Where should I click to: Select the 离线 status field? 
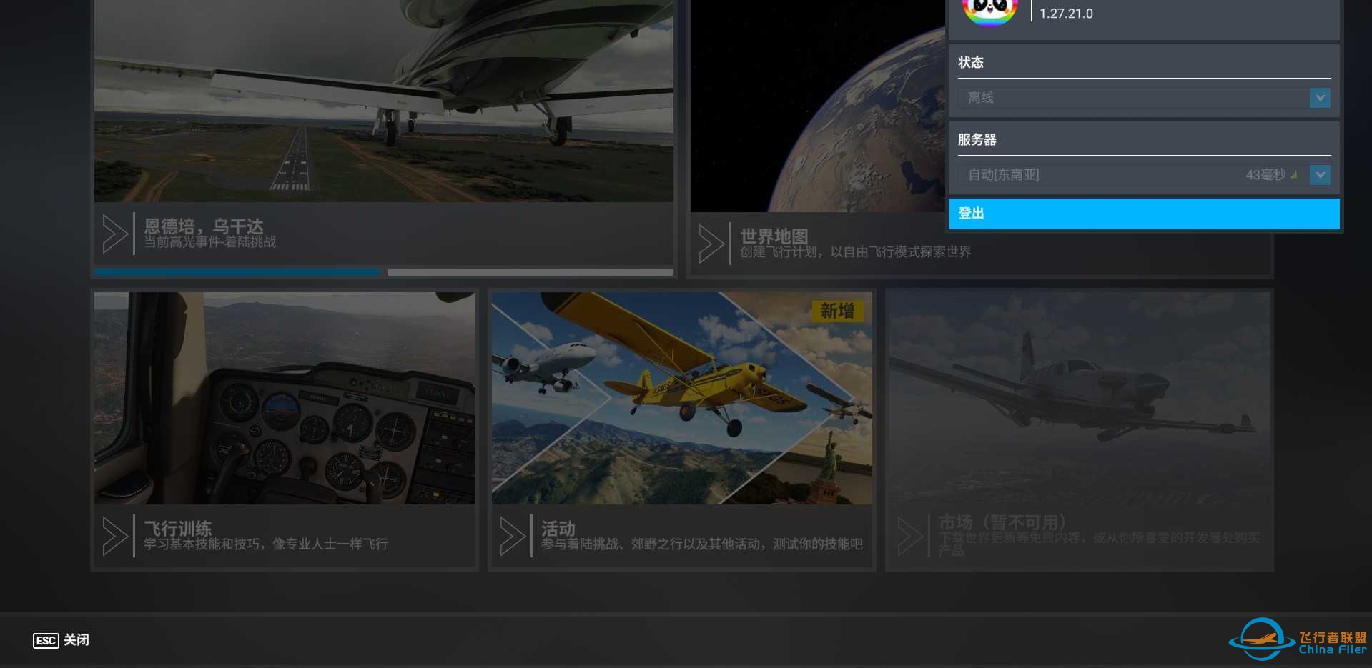coord(1144,98)
